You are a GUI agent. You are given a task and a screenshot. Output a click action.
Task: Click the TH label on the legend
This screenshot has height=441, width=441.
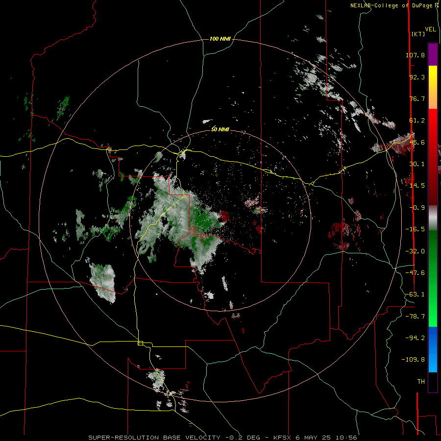pyautogui.click(x=421, y=382)
